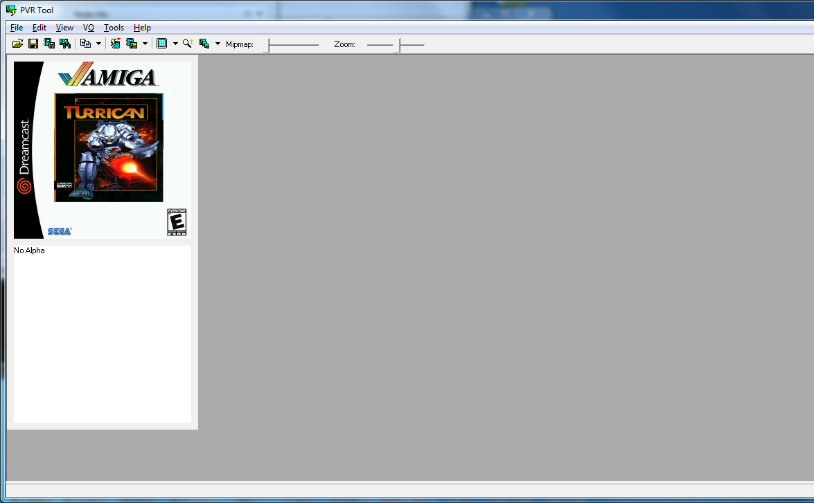Screen dimensions: 814x503
Task: Click the Zoom slider handle
Action: pyautogui.click(x=397, y=45)
